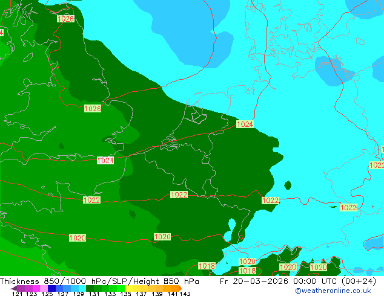
Task: Click the legend value 137
Action: (x=141, y=294)
